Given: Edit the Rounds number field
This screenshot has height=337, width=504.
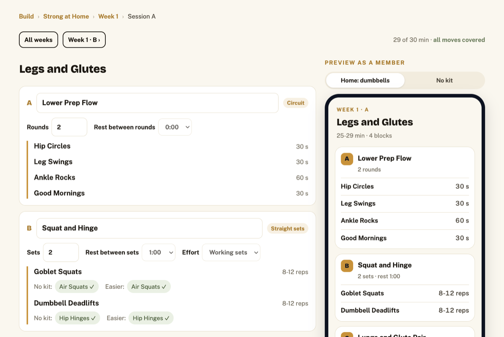Looking at the screenshot, I should tap(69, 127).
